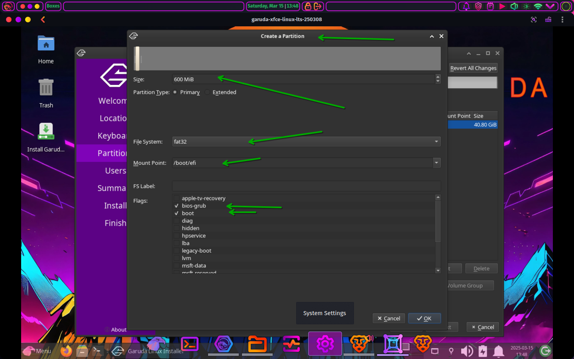The height and width of the screenshot is (359, 574).
Task: Open System Settings gear in dock
Action: [x=325, y=343]
